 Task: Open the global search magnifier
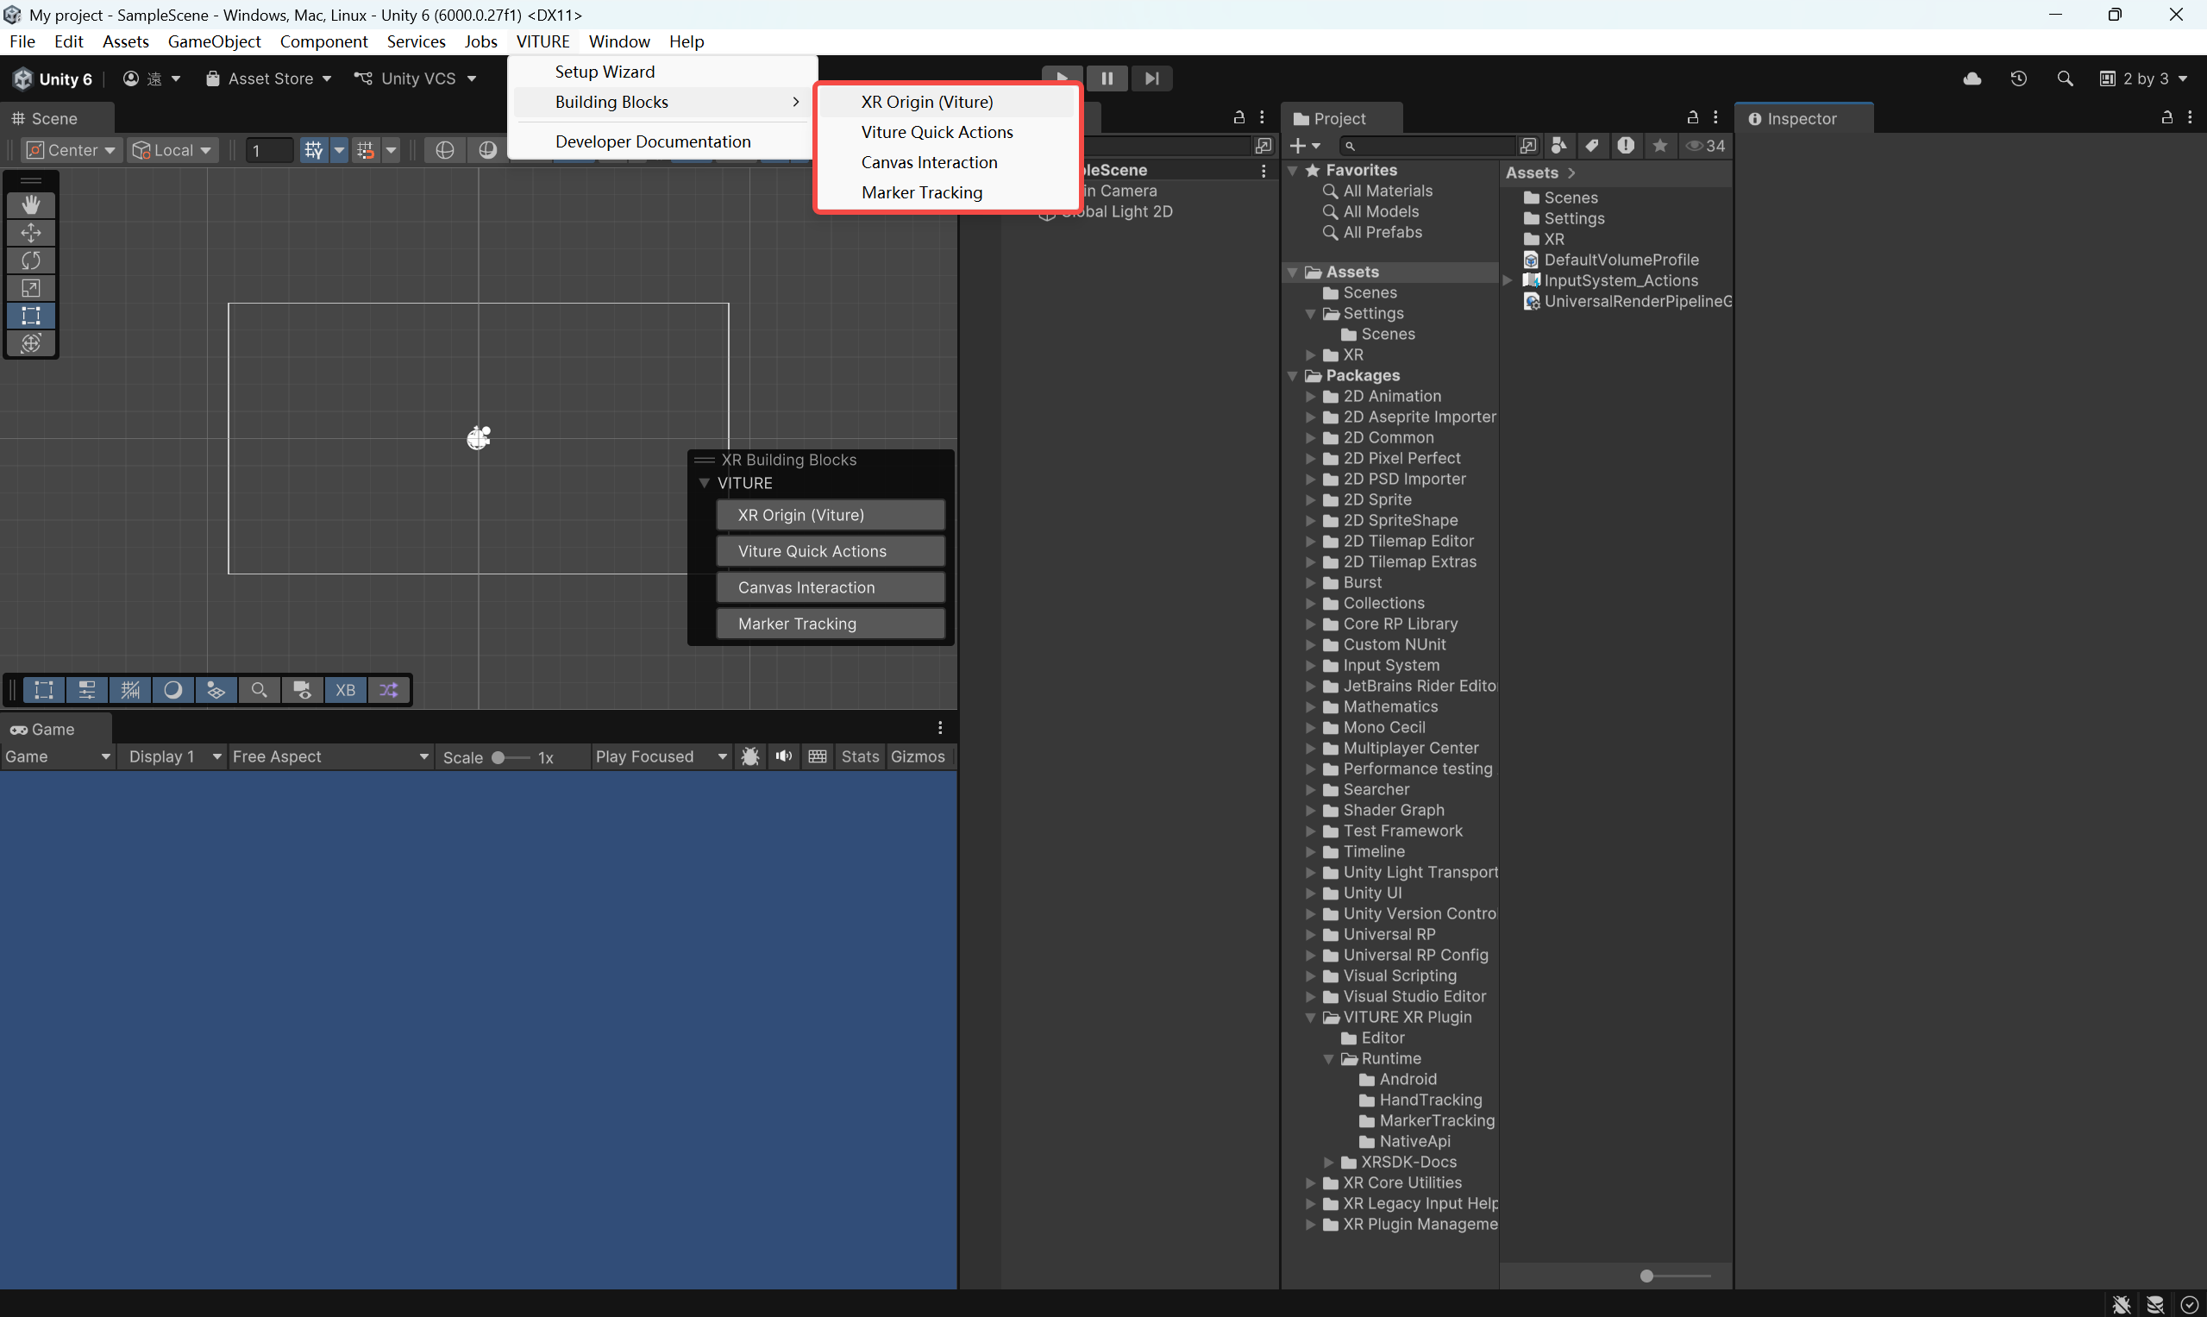click(2065, 78)
